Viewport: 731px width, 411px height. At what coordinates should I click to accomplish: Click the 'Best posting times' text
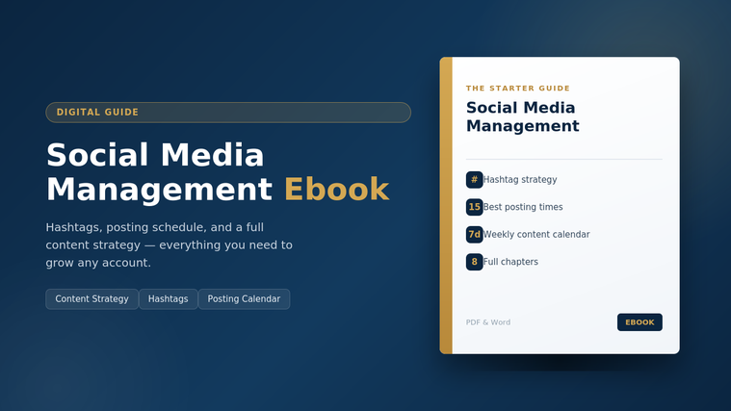pos(523,207)
